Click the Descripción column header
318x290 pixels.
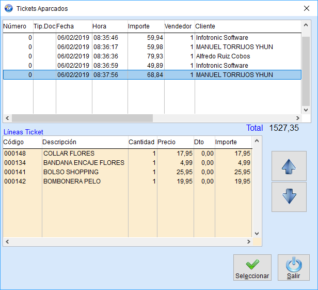coord(85,142)
